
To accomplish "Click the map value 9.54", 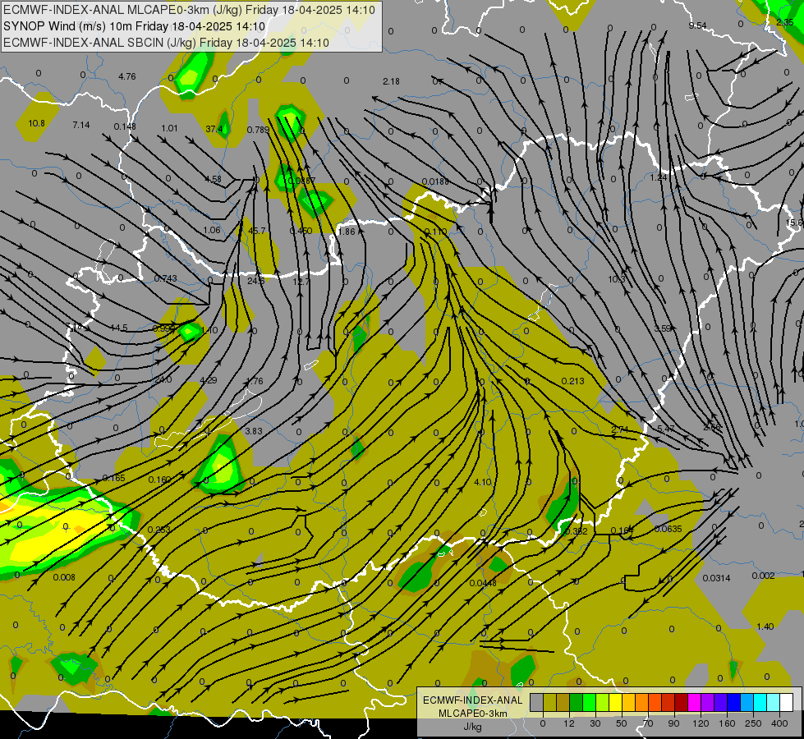I will (x=697, y=25).
